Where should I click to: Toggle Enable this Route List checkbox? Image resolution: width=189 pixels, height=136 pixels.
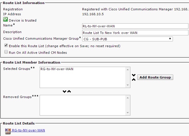pyautogui.click(x=6, y=45)
